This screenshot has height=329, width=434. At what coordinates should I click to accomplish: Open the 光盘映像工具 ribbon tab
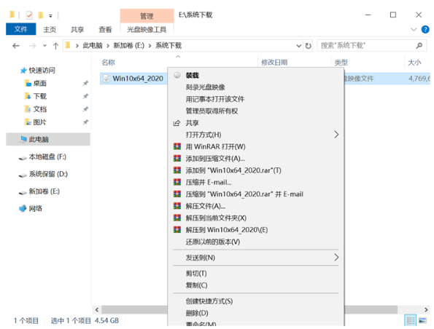pyautogui.click(x=147, y=29)
